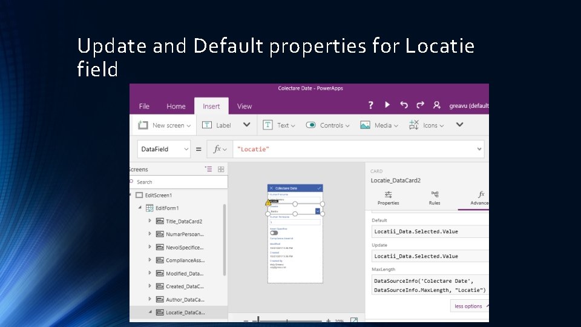Click the Preview app play icon
The height and width of the screenshot is (327, 581).
point(387,105)
